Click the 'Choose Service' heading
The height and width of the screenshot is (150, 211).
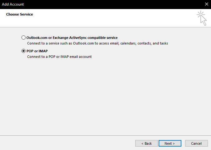20,14
